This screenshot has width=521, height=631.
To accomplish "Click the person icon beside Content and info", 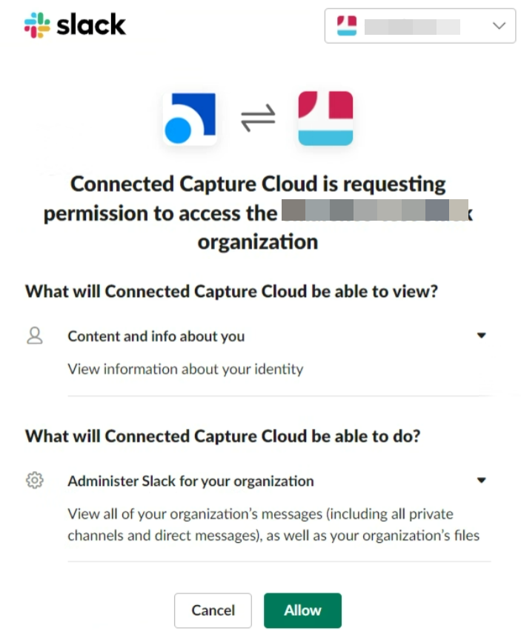I will coord(34,335).
